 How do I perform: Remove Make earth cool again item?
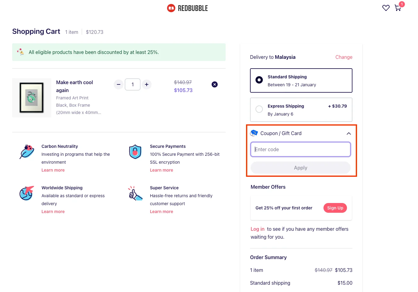[x=215, y=84]
